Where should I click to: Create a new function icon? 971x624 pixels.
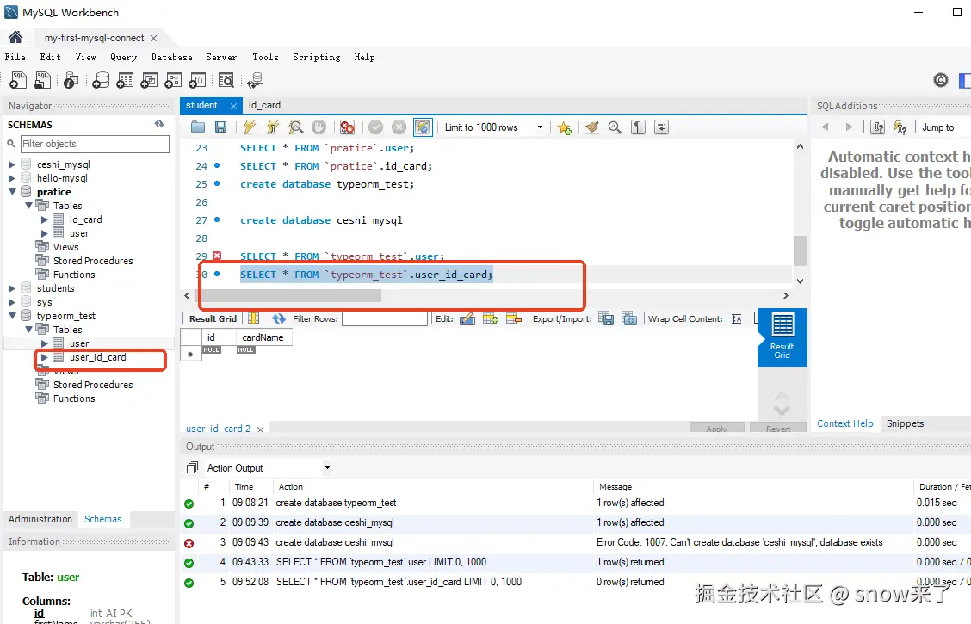point(197,80)
